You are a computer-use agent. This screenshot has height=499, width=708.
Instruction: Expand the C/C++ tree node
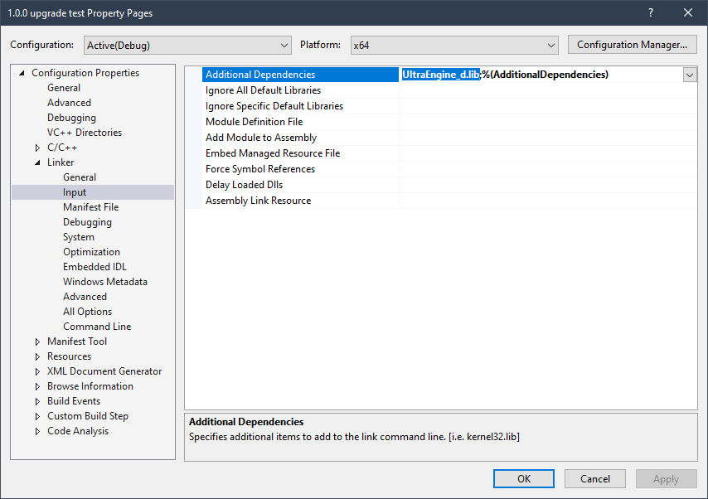(x=37, y=148)
